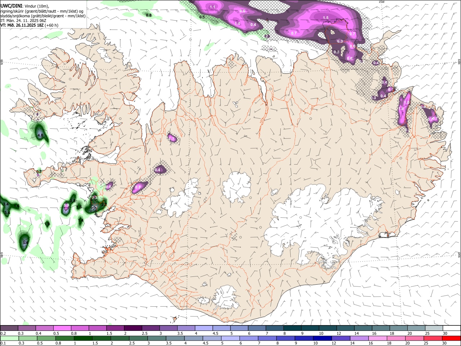Select the lower legend 8–9 medium blue swatch
Screen dimensions: 461x346
click(286, 338)
